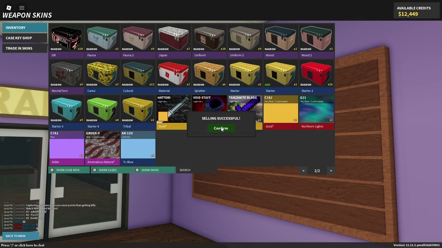Go to the next inventory page
The image size is (442, 248).
click(331, 170)
